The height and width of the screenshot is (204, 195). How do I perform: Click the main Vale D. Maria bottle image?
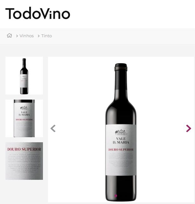click(x=121, y=132)
